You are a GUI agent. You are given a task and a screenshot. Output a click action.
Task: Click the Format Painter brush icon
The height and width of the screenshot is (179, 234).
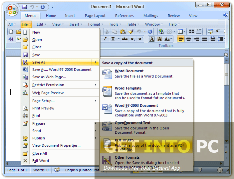(x=131, y=32)
